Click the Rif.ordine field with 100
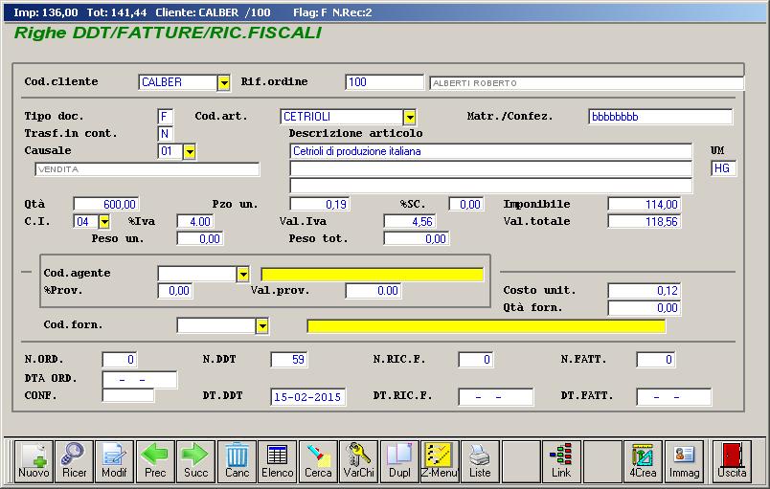Screen dimensions: 770x489 [x=384, y=82]
